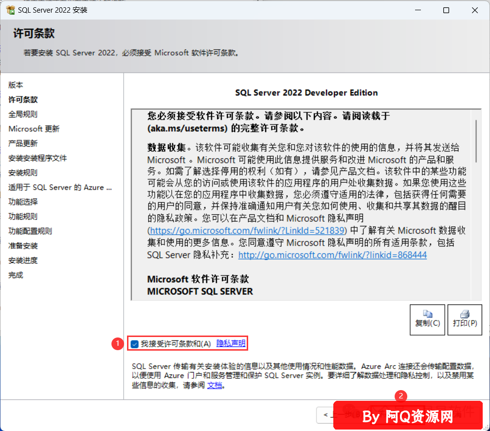
Task: Click SQL Server 2022 Developer Edition heading
Action: click(306, 93)
